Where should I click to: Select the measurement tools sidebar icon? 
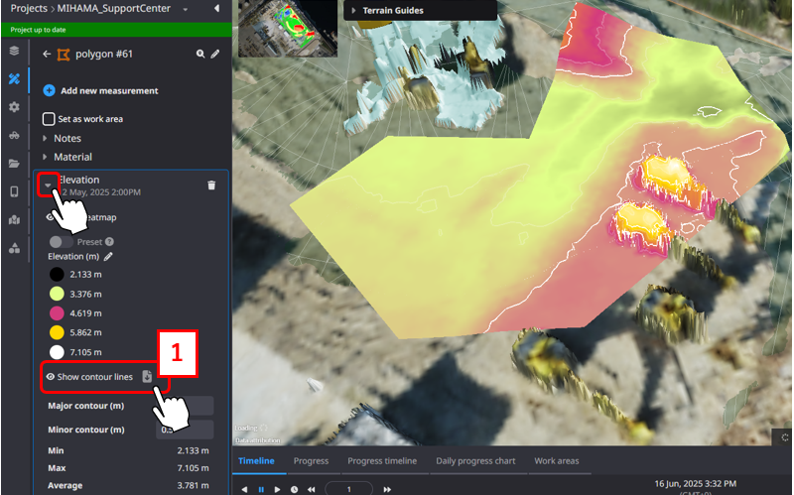click(14, 78)
